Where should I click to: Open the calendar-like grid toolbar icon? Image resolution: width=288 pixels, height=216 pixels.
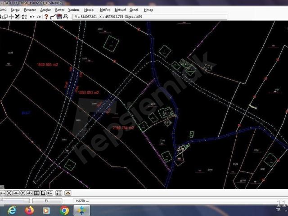(x=59, y=17)
